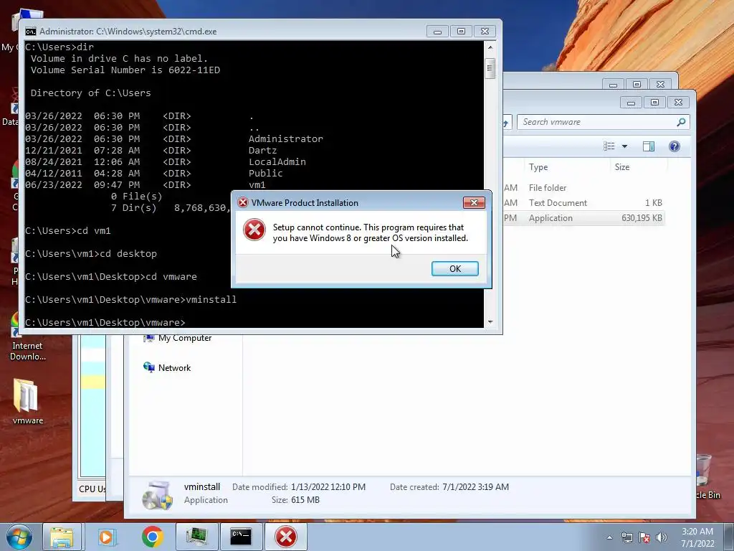Select the vmware folder on the desktop
The height and width of the screenshot is (551, 734).
coord(27,402)
